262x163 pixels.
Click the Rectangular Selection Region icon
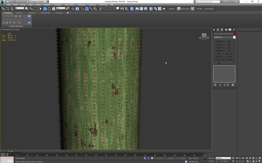[x=35, y=9]
